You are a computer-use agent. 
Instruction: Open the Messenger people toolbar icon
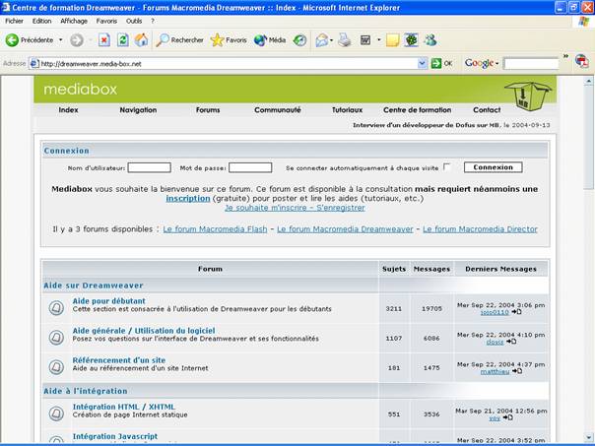[x=430, y=39]
